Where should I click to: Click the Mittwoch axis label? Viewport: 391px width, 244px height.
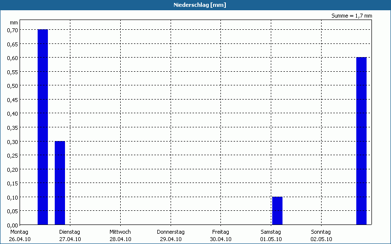pyautogui.click(x=120, y=232)
